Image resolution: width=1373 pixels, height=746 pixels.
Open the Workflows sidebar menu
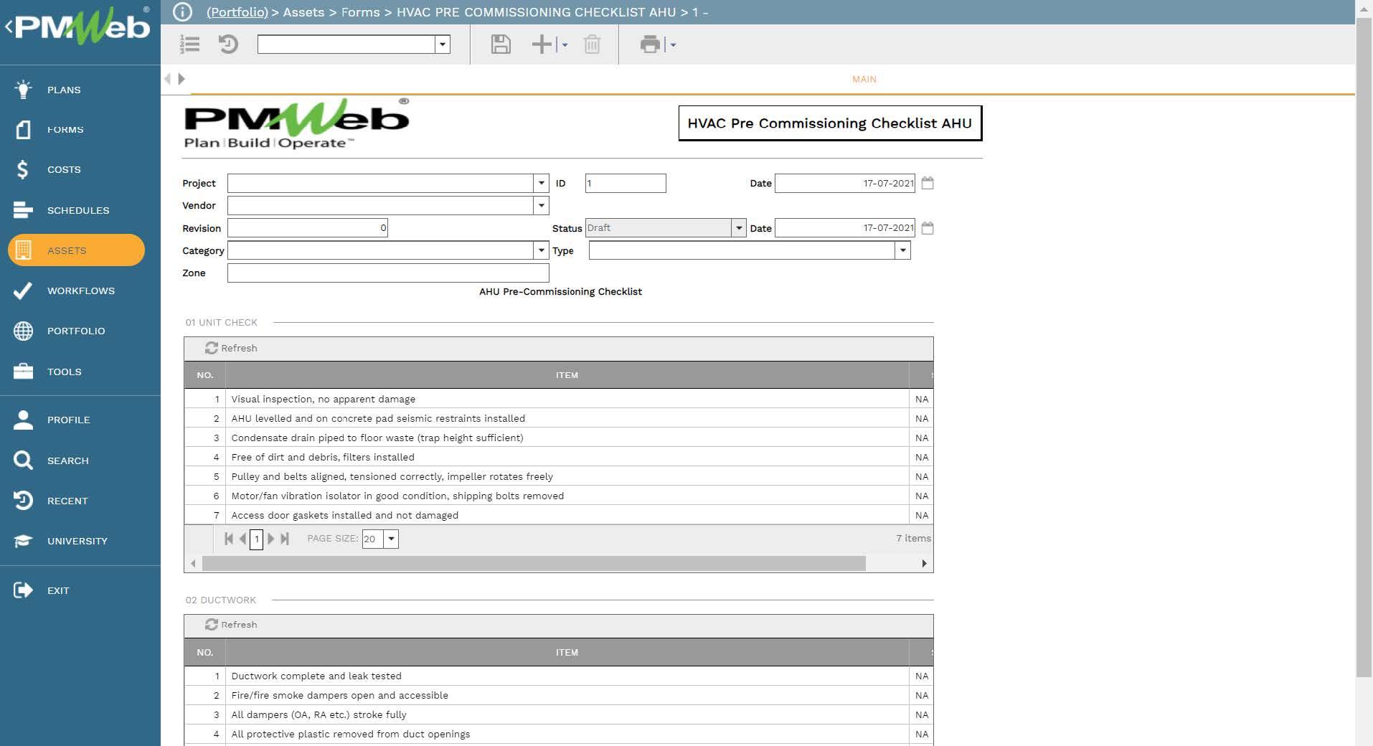80,291
